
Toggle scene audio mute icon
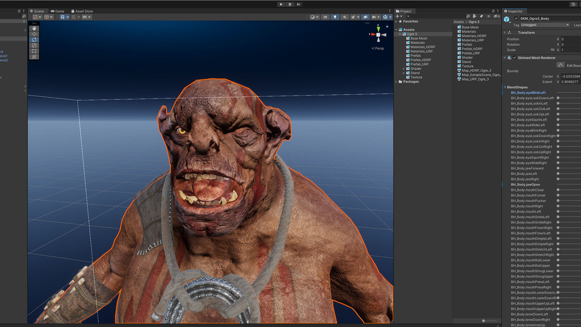(344, 17)
